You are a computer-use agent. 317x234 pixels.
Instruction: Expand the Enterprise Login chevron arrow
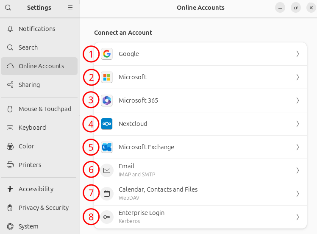[298, 217]
